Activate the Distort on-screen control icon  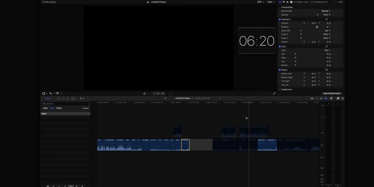click(327, 70)
